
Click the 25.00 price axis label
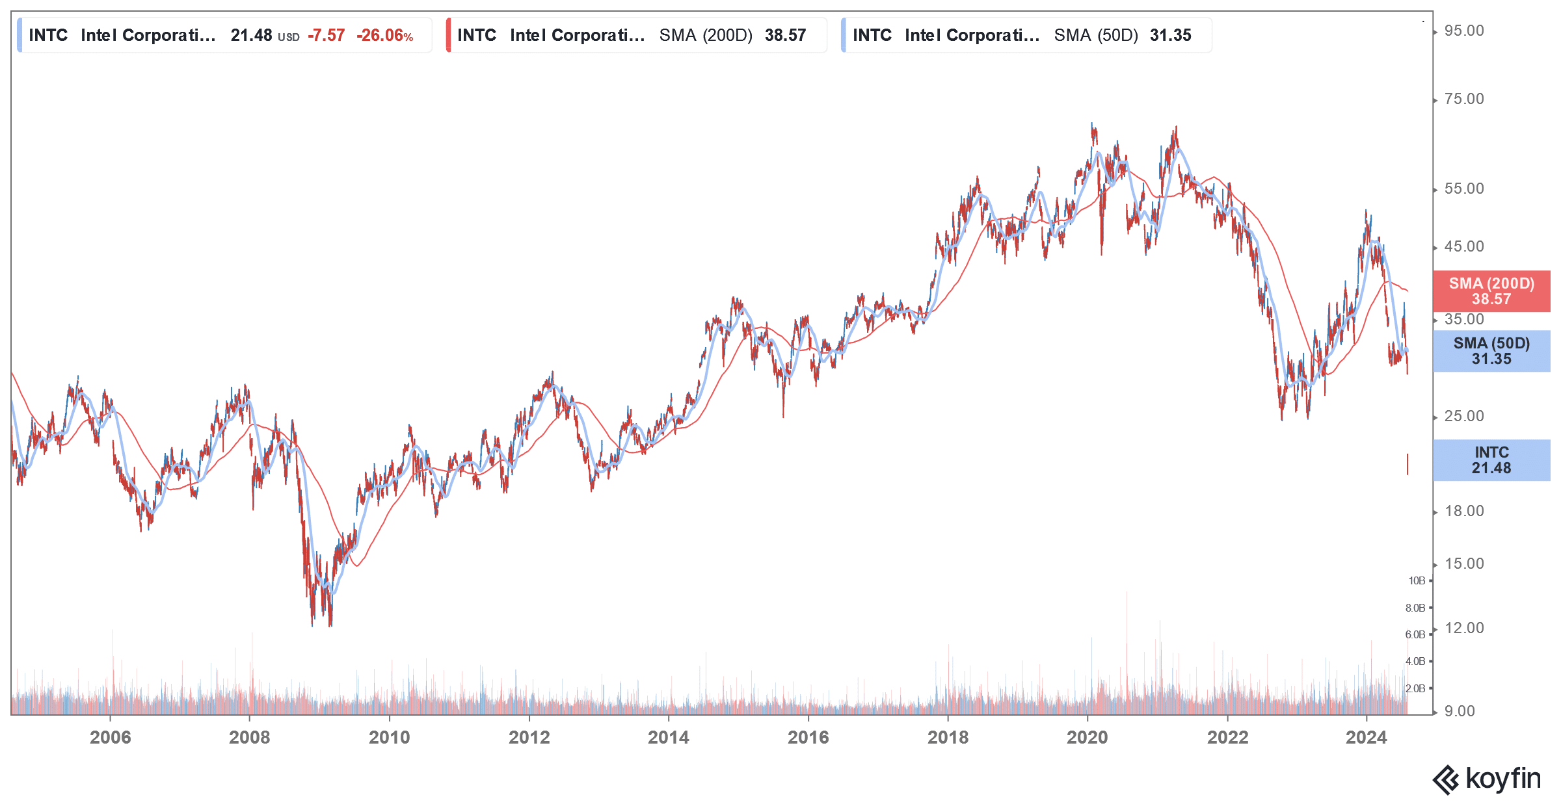tap(1464, 416)
